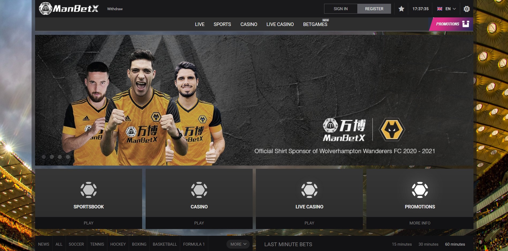Select the NEWS tab
508x251 pixels.
44,244
